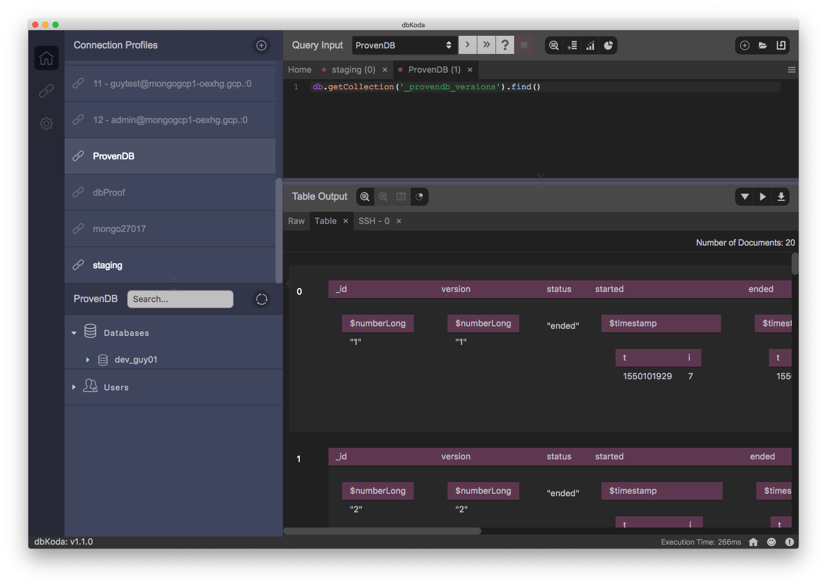
Task: Open the pie chart icon in Query Input toolbar
Action: 609,45
